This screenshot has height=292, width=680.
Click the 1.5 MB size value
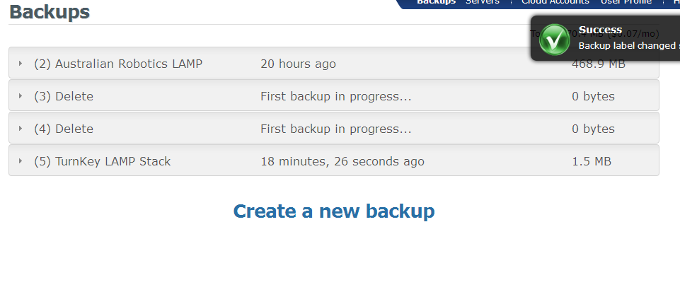tap(591, 161)
